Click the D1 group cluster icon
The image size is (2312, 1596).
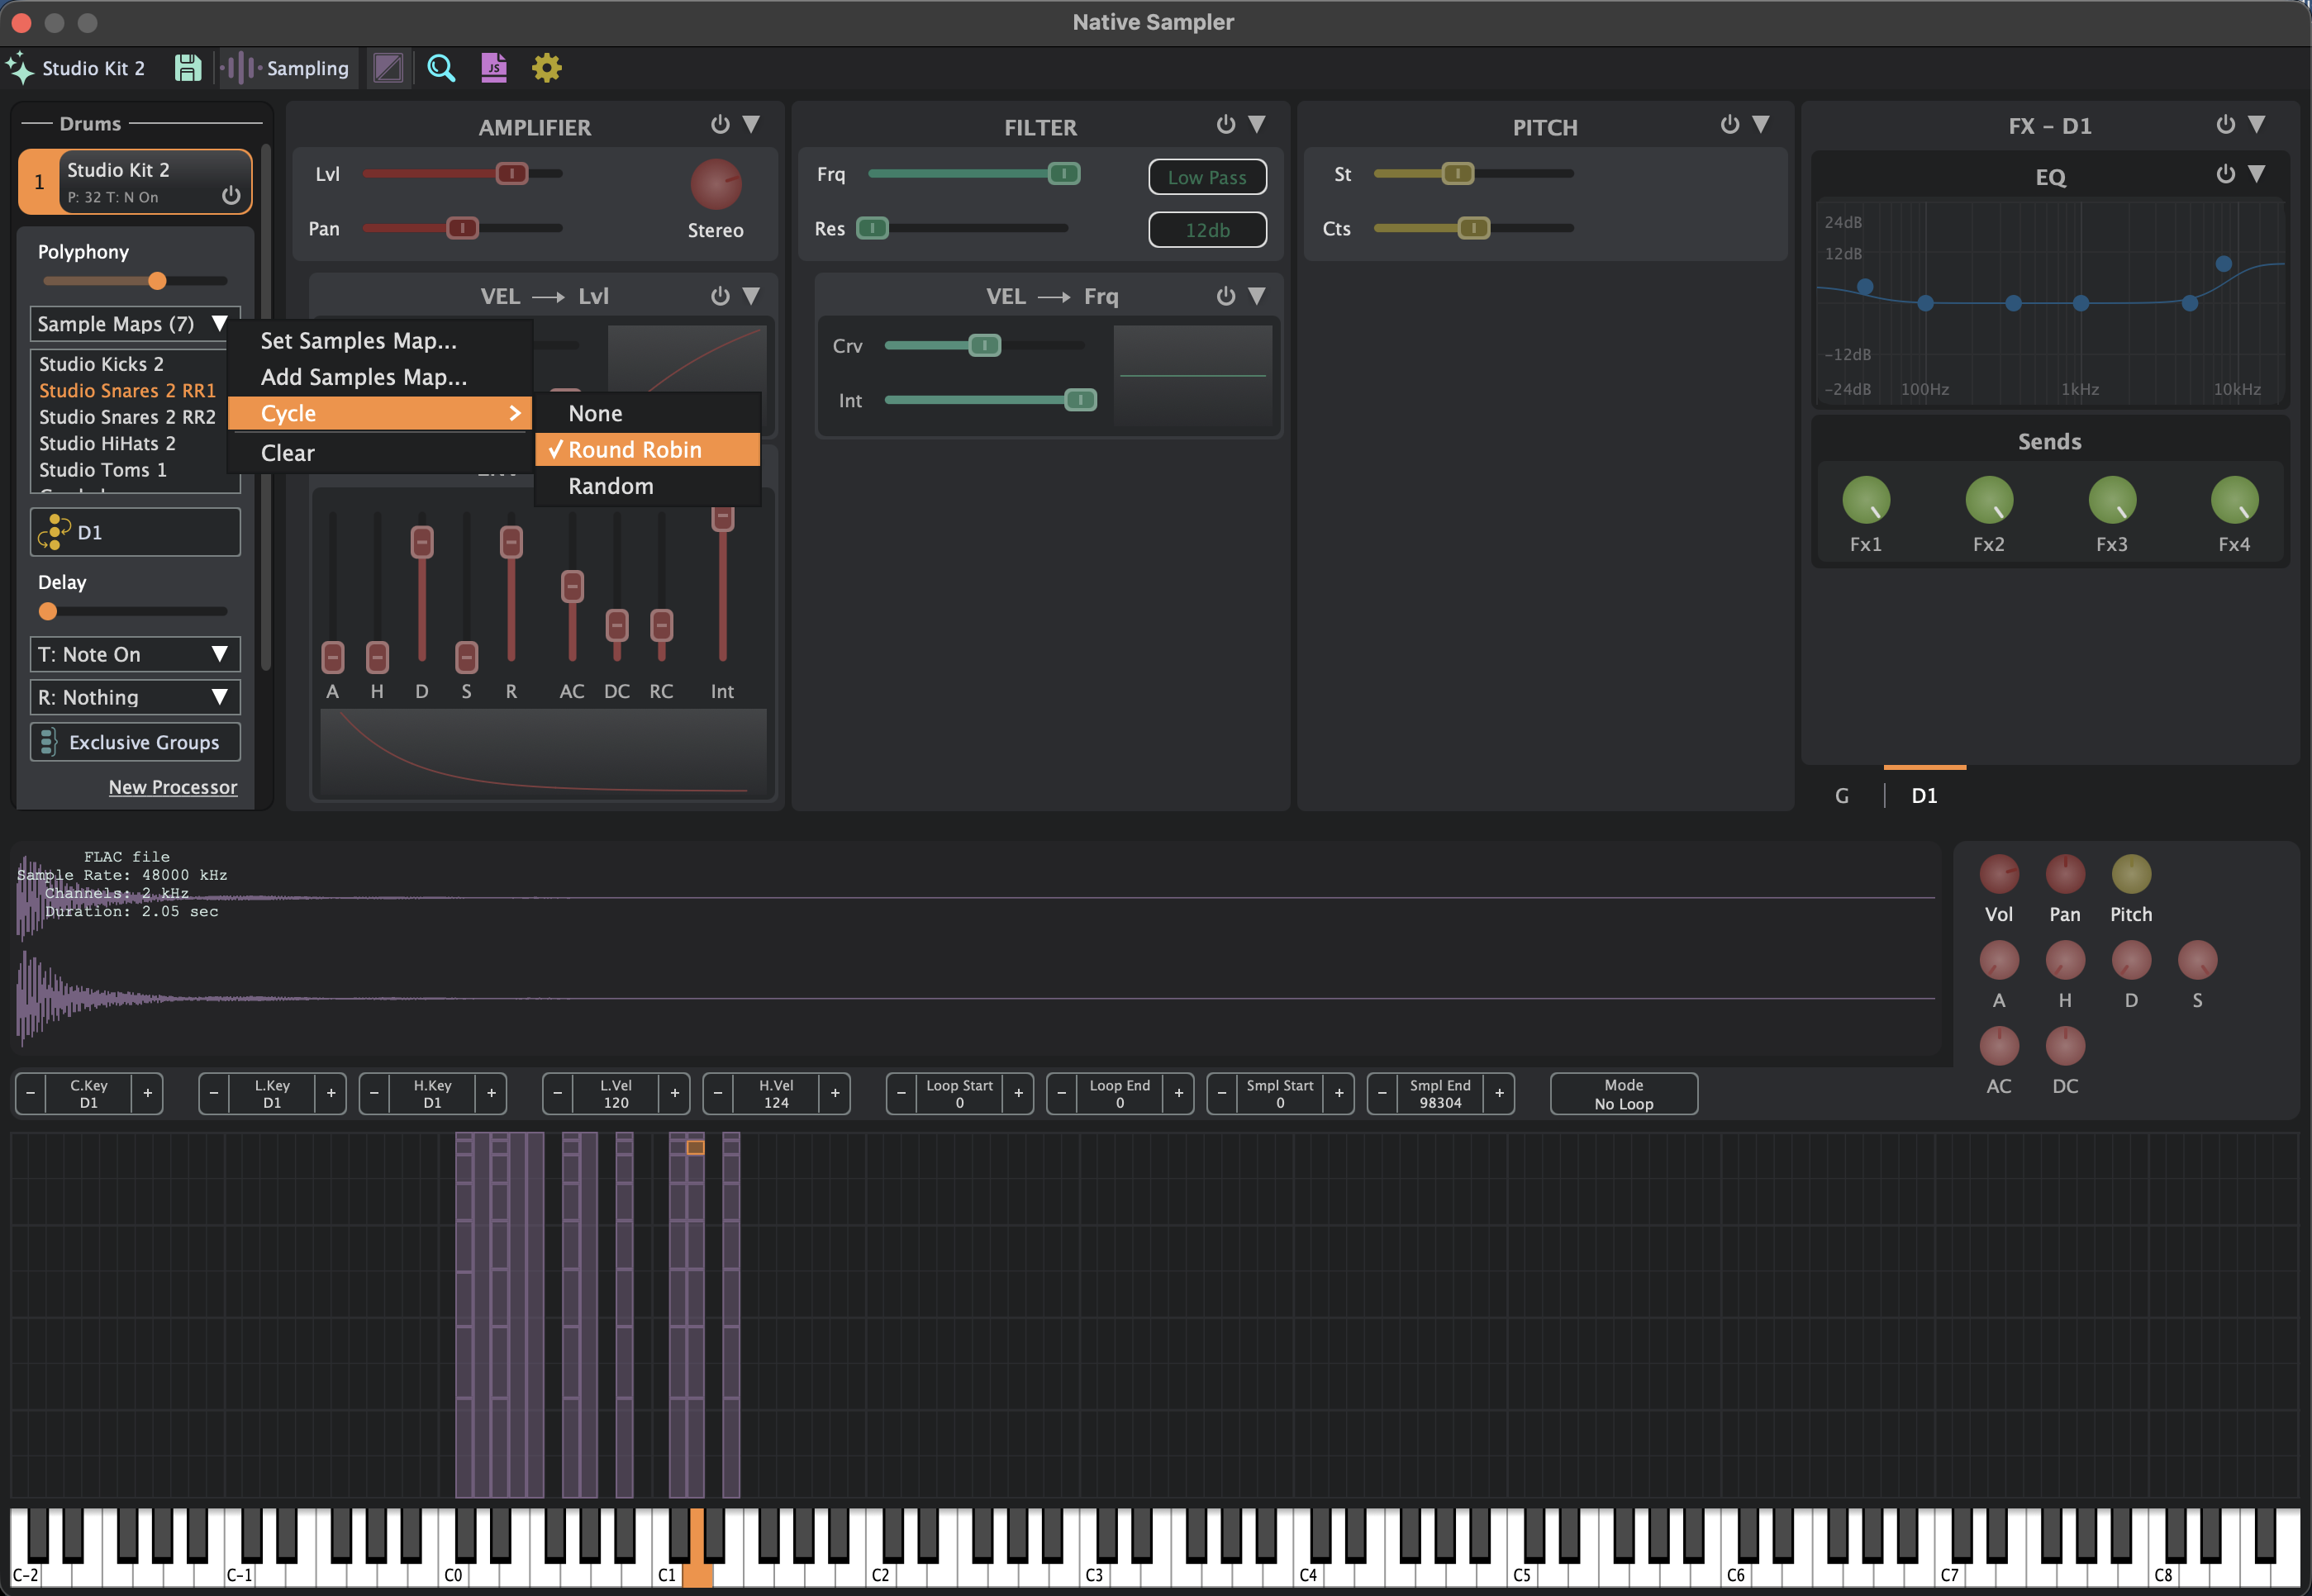(x=55, y=532)
